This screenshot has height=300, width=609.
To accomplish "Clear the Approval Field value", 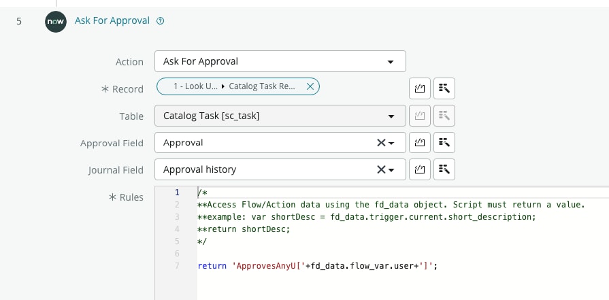I will pyautogui.click(x=380, y=143).
